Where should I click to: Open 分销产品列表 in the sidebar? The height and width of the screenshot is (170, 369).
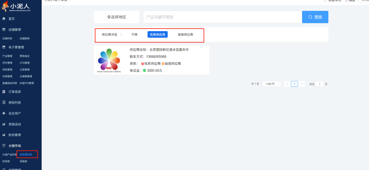tap(9, 155)
